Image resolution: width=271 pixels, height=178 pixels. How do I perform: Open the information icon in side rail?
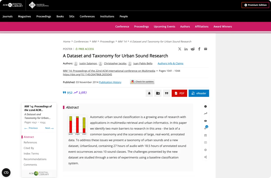coord(205,107)
